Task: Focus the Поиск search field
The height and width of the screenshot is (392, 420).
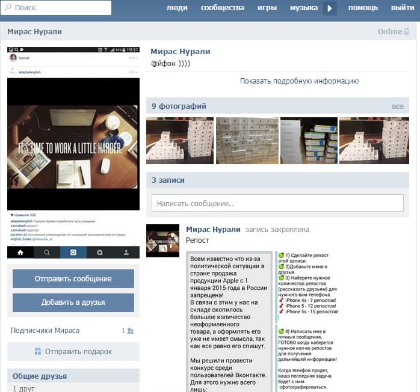Action: tap(56, 8)
